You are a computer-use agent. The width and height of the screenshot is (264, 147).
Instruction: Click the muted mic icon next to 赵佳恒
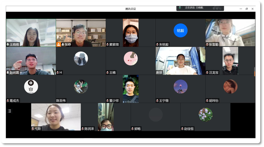point(183,129)
